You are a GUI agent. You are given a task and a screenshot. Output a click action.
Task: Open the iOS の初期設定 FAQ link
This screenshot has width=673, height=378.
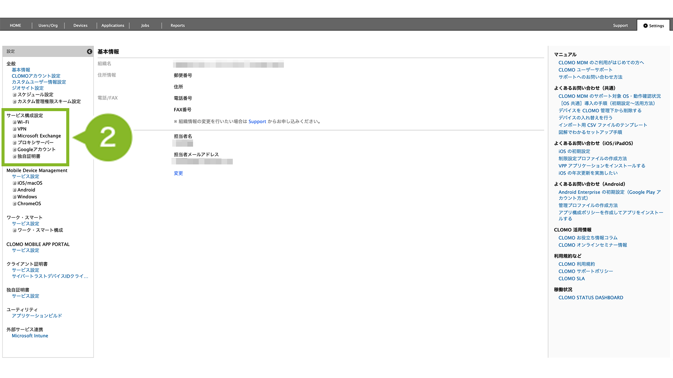coord(574,152)
